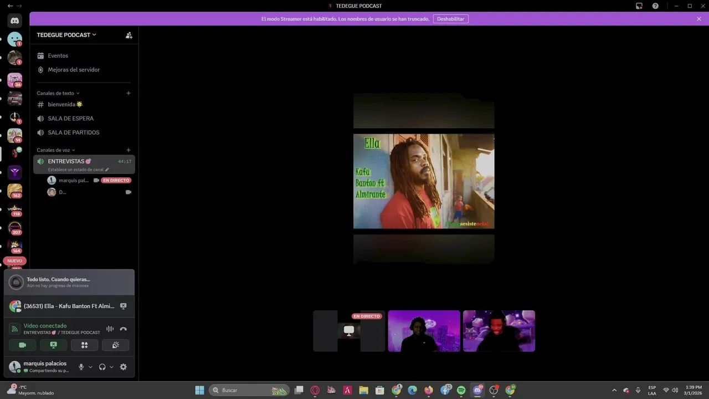The image size is (709, 399).
Task: Toggle the noise suppression waveform icon
Action: pos(110,329)
